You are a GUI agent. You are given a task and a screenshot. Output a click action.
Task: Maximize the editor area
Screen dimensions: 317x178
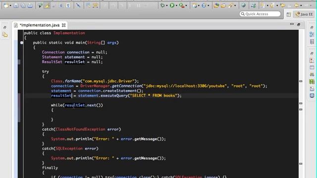pyautogui.click(x=299, y=24)
